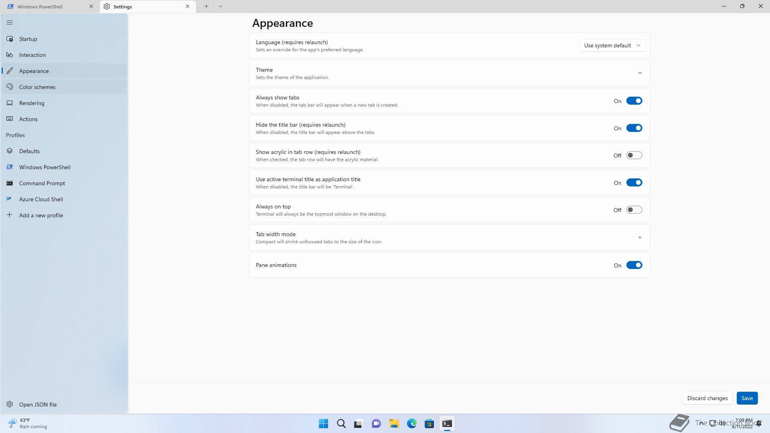This screenshot has height=433, width=770.
Task: Click the Save button
Action: pos(747,398)
